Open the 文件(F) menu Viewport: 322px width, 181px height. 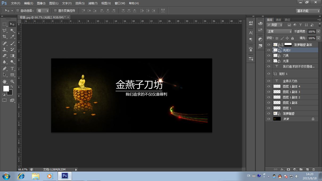click(15, 3)
